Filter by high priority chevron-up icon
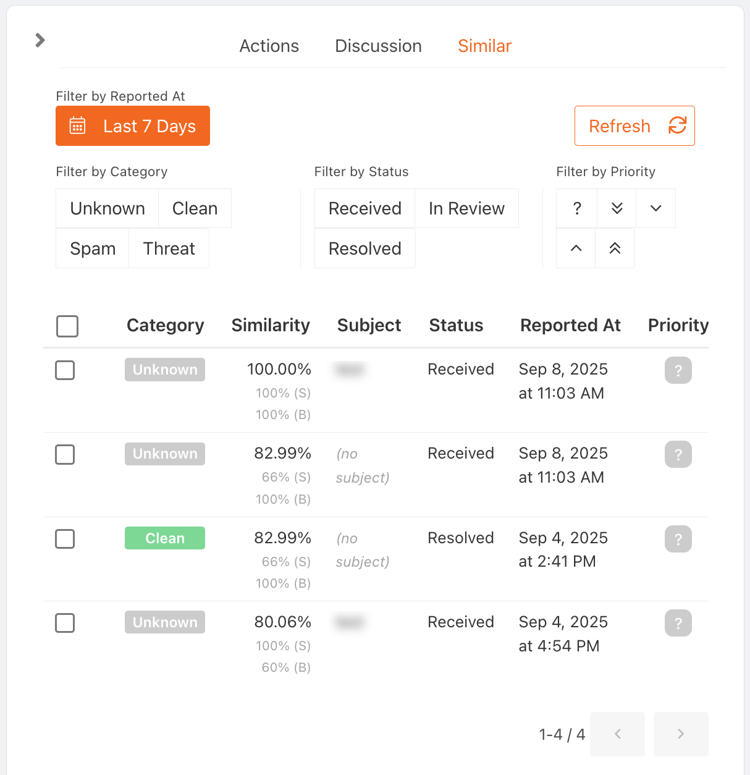This screenshot has width=750, height=775. 575,248
